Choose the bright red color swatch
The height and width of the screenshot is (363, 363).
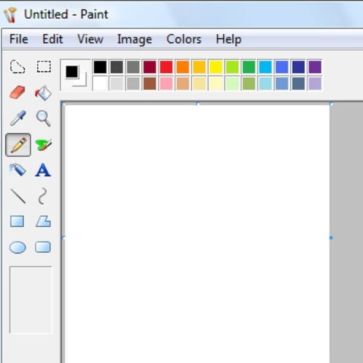[166, 67]
